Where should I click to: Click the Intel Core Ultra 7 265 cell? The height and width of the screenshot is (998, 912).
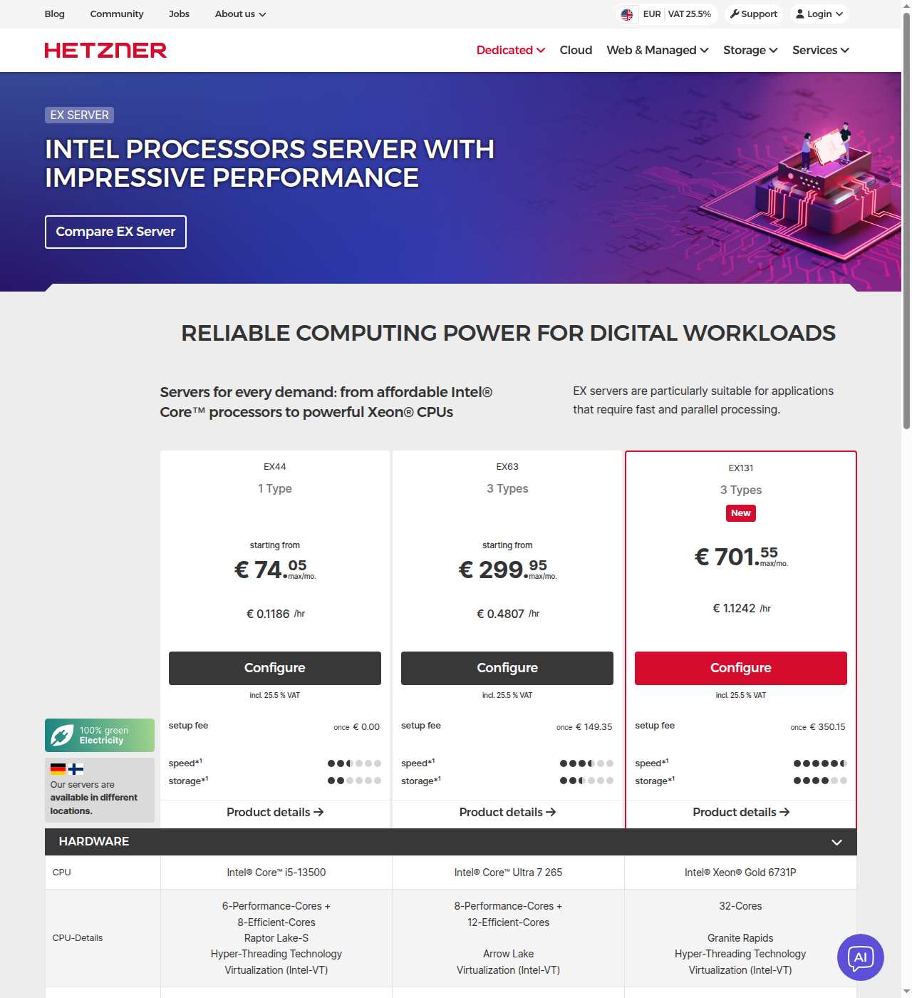pyautogui.click(x=508, y=873)
